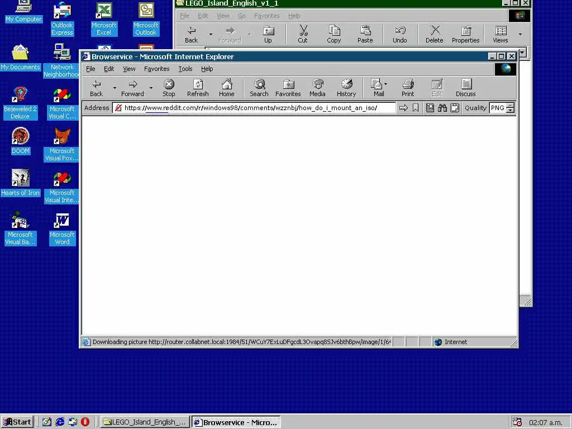Open the Go menu in LEGO_Island window
This screenshot has height=429, width=572.
pos(241,16)
